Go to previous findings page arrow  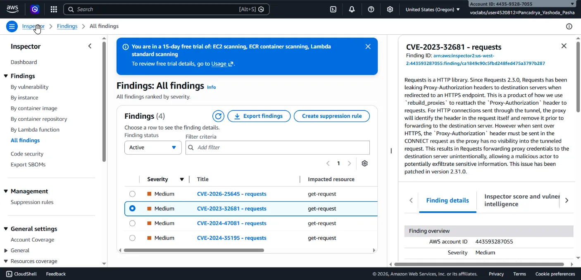tap(328, 163)
